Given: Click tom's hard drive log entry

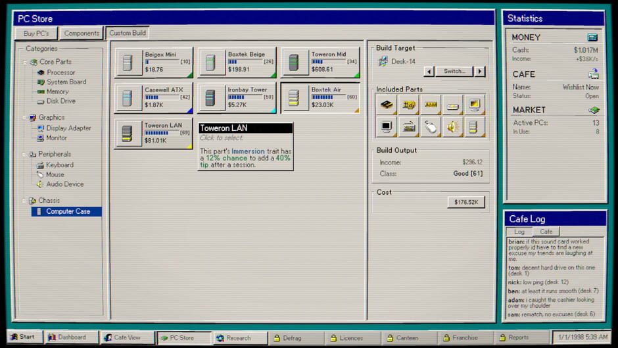Looking at the screenshot, I should point(552,270).
